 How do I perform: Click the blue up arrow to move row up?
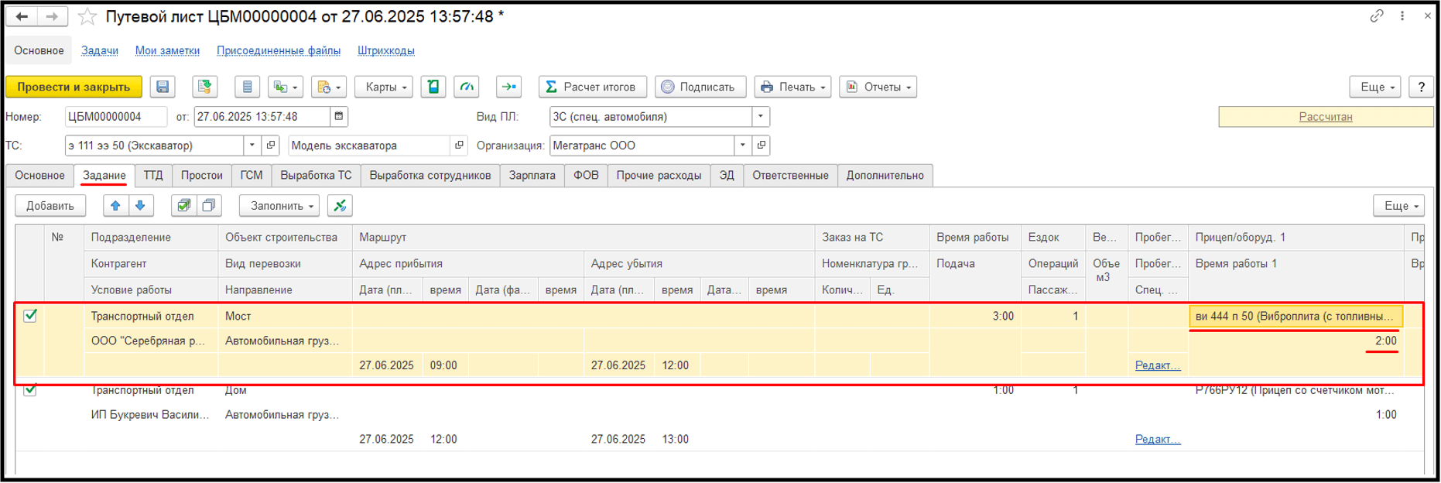pos(115,206)
